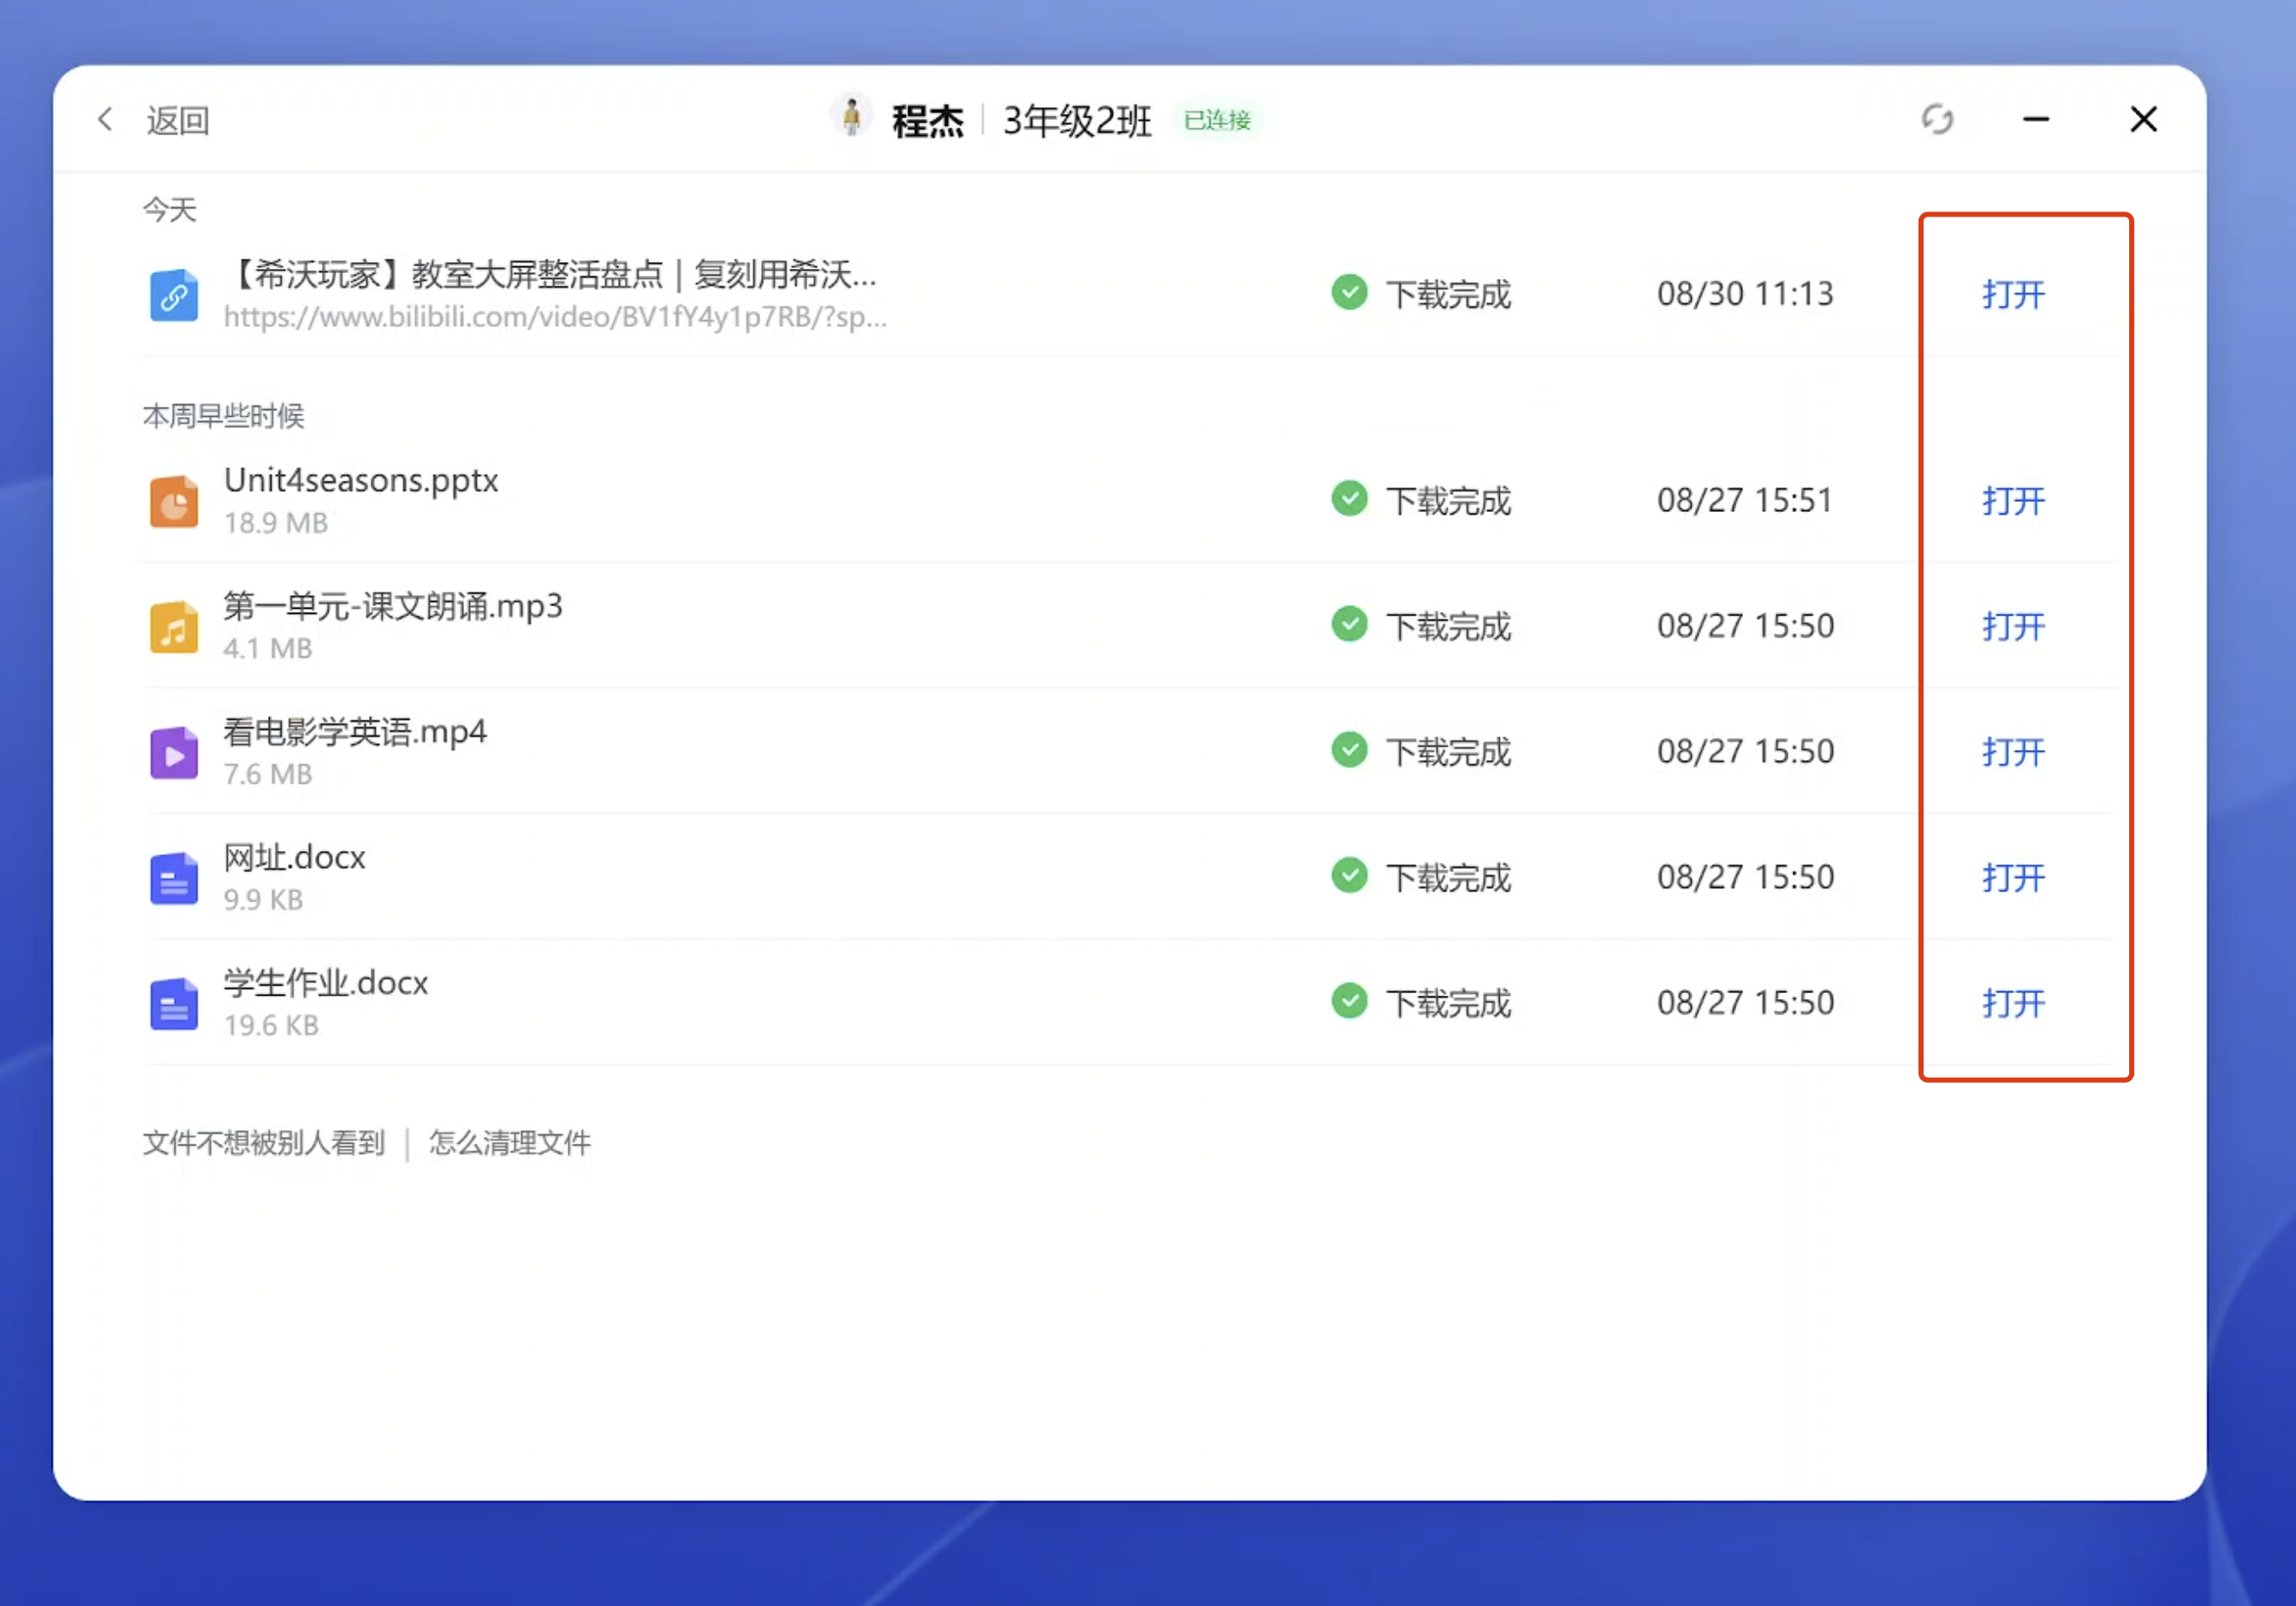This screenshot has width=2296, height=1606.
Task: Click green check icon for Unit4seasons.pptx row
Action: (x=1349, y=498)
